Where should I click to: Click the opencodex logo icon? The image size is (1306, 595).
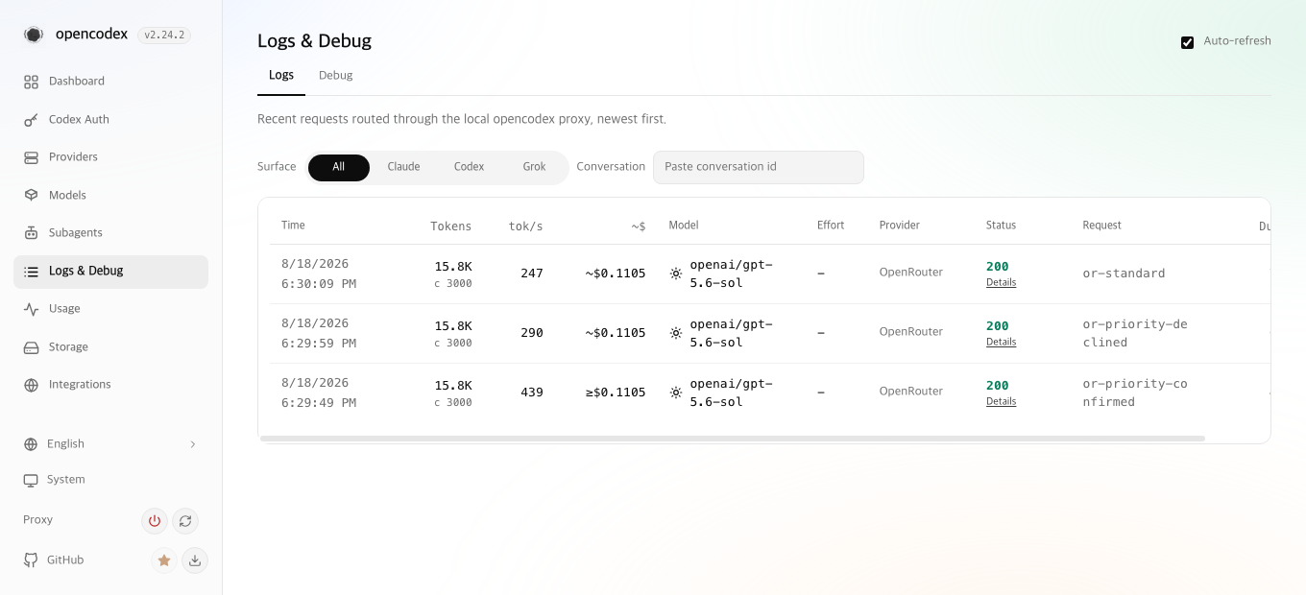[x=34, y=35]
